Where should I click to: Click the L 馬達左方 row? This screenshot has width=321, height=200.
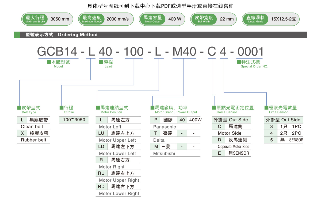pos(118,120)
